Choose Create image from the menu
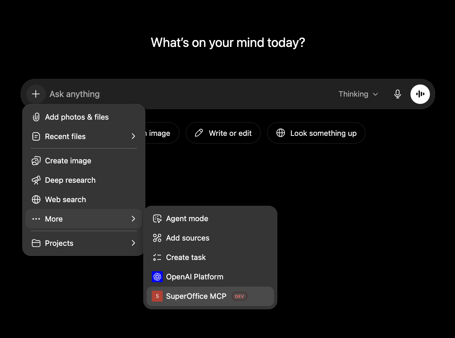This screenshot has height=338, width=455. click(83, 161)
